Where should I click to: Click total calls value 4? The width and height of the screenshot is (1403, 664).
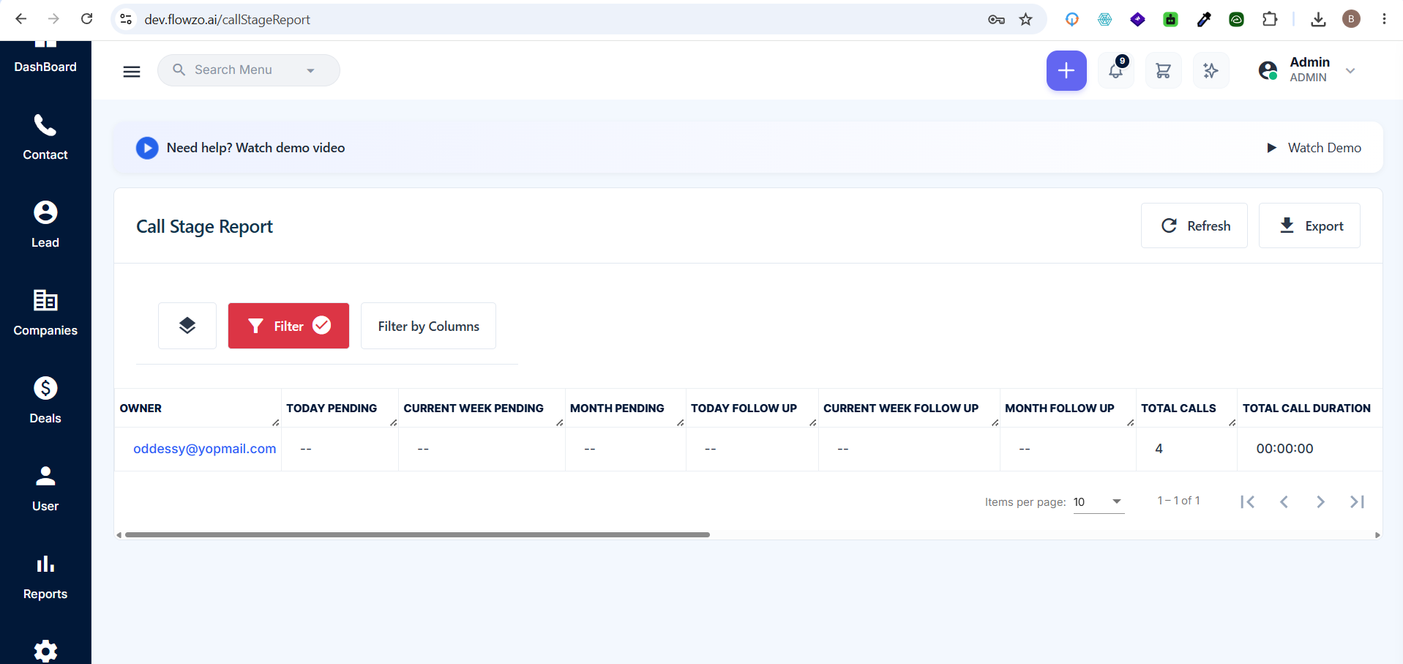(1159, 449)
